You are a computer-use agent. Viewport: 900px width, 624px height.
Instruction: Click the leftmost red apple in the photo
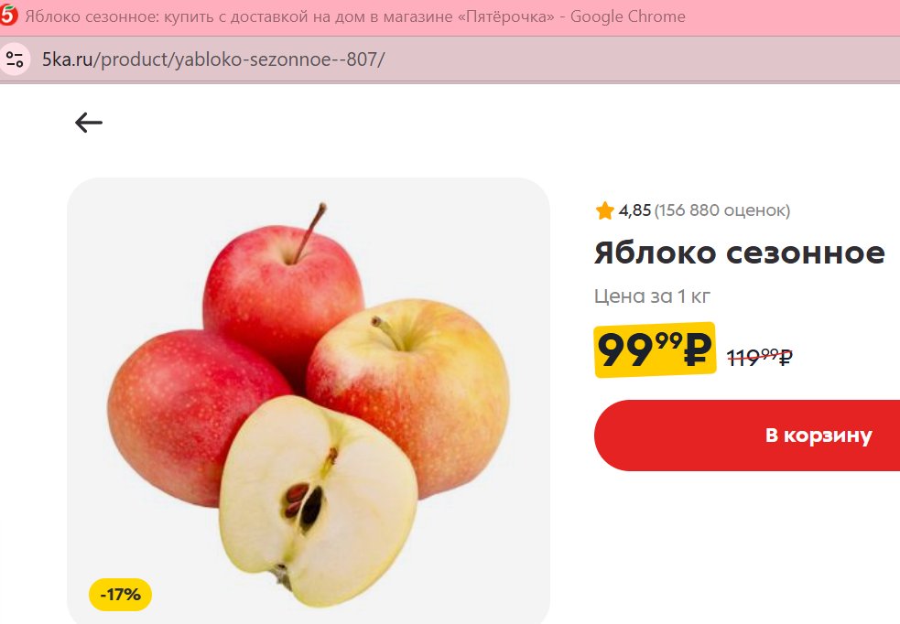pos(184,413)
